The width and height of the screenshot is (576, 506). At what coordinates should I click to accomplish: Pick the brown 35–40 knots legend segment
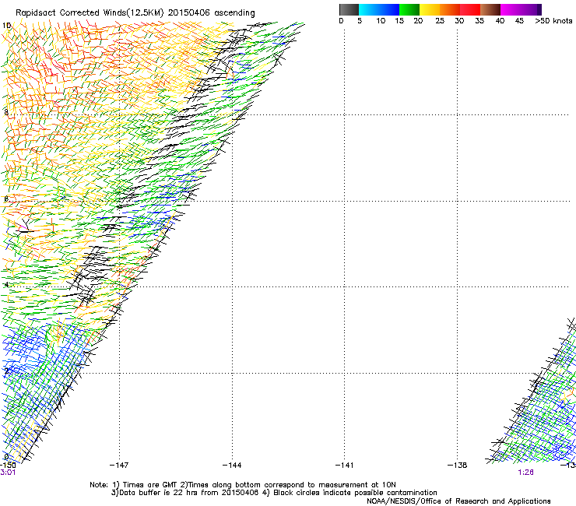490,9
